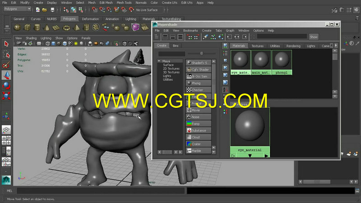Toggle Hypershade top tabs only view
The image size is (361, 203).
pyautogui.click(x=165, y=37)
